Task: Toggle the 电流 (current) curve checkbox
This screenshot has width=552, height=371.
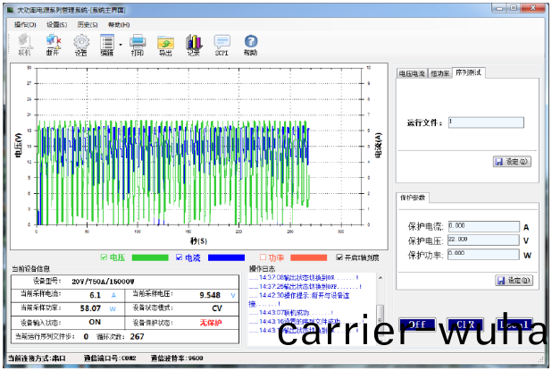Action: pos(180,257)
